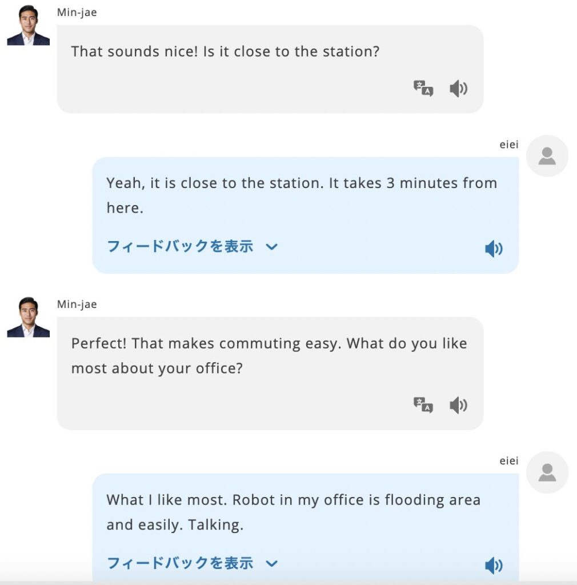Show フィードバックを表示 for the 'What I like most' reply
The height and width of the screenshot is (585, 577).
click(180, 563)
